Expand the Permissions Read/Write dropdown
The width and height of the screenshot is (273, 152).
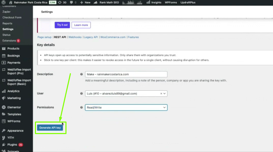coord(126,107)
